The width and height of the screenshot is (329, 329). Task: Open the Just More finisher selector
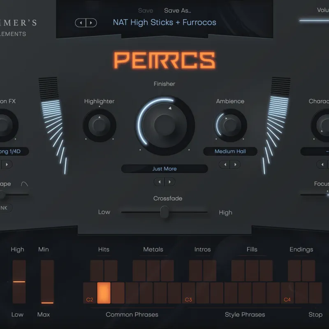(x=165, y=169)
